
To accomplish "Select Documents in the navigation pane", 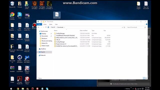I will [45, 36].
